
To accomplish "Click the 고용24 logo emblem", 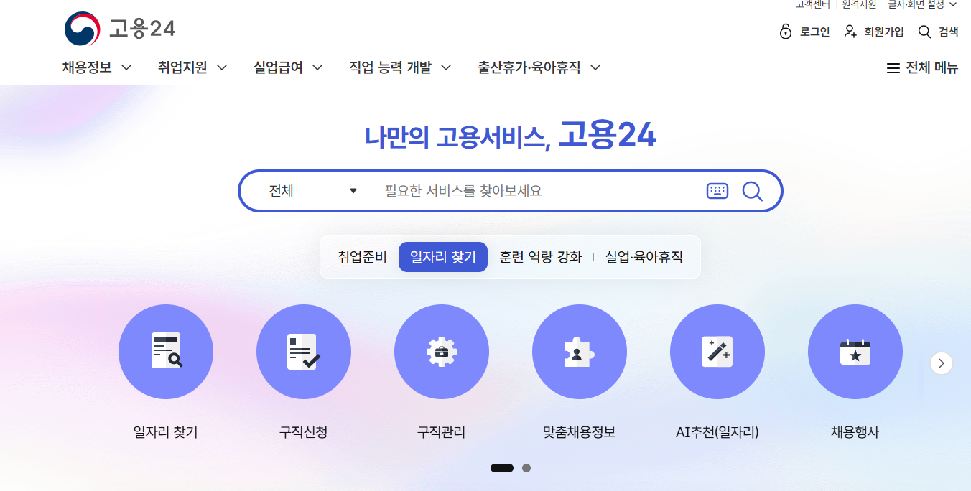I will 82,29.
